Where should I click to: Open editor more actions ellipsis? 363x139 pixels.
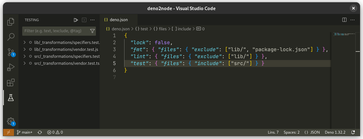353,20
